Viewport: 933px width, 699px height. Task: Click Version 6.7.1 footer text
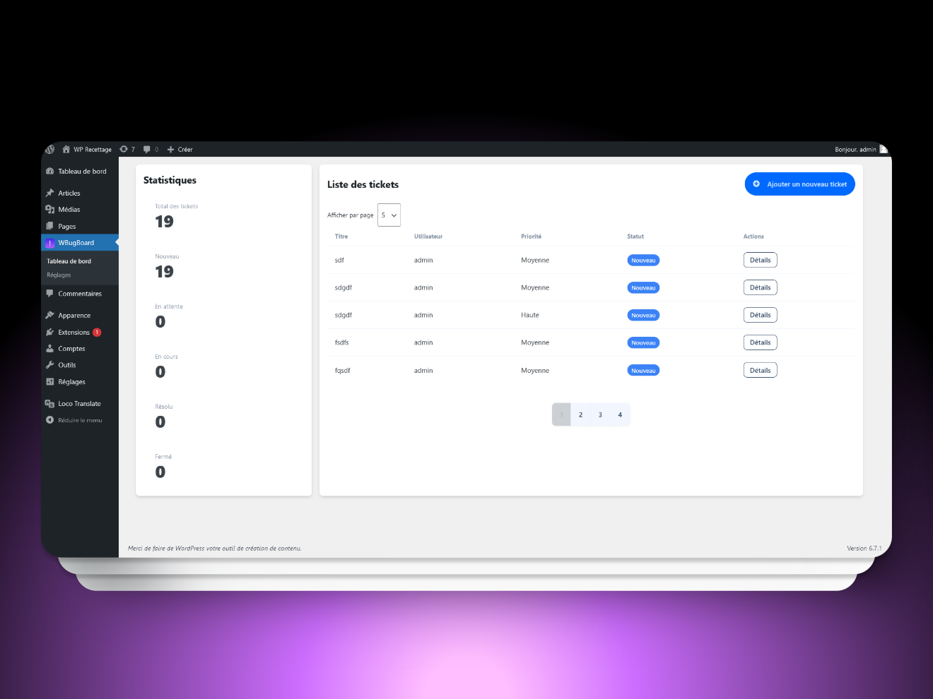click(x=864, y=549)
